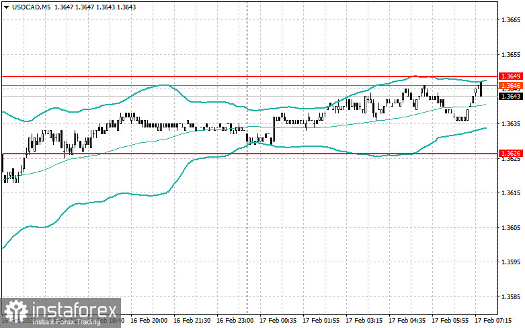Click the 17 Feb 01:55 time label
525x328 pixels.
(x=321, y=321)
